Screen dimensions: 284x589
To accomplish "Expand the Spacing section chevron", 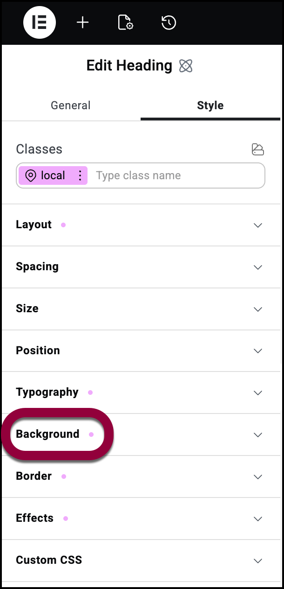I will pyautogui.click(x=257, y=267).
